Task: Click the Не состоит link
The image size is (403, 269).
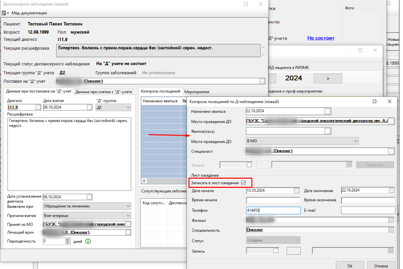Action: tap(321, 38)
